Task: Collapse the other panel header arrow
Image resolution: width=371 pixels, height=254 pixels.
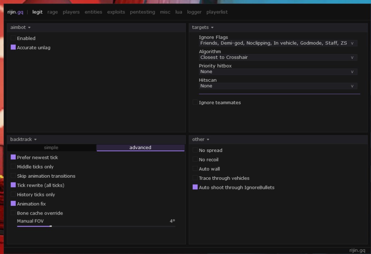Action: [x=208, y=140]
